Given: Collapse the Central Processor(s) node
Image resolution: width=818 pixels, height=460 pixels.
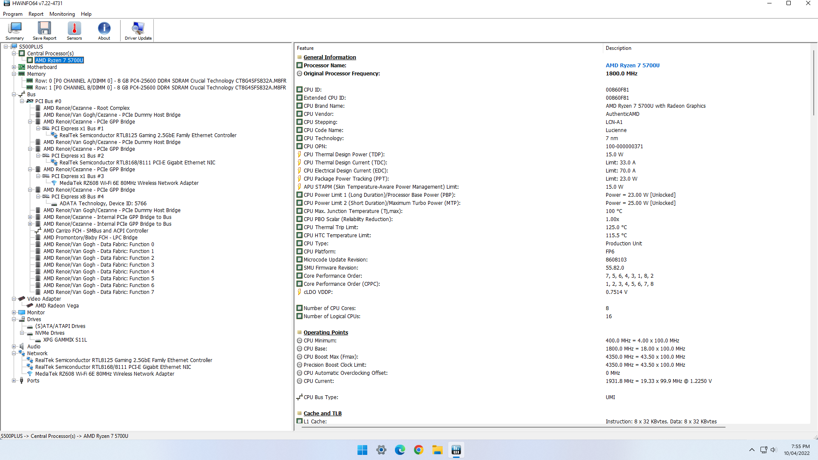Looking at the screenshot, I should click(14, 54).
